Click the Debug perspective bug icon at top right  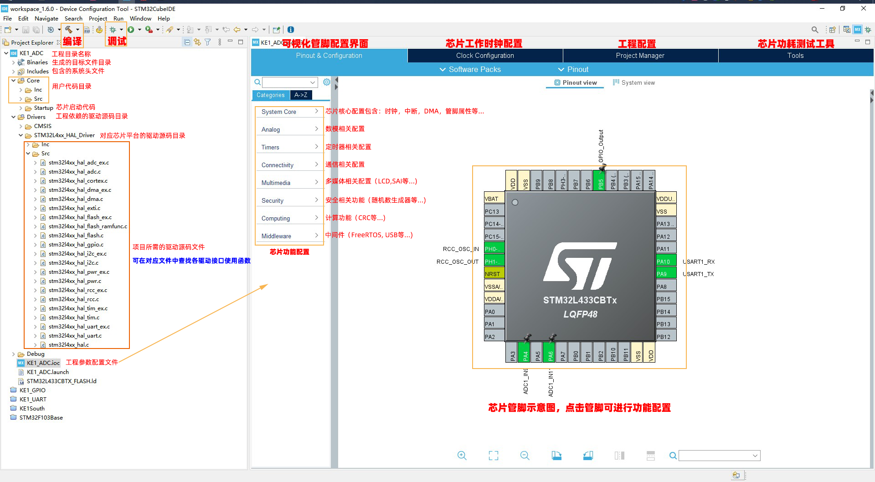[x=868, y=30]
